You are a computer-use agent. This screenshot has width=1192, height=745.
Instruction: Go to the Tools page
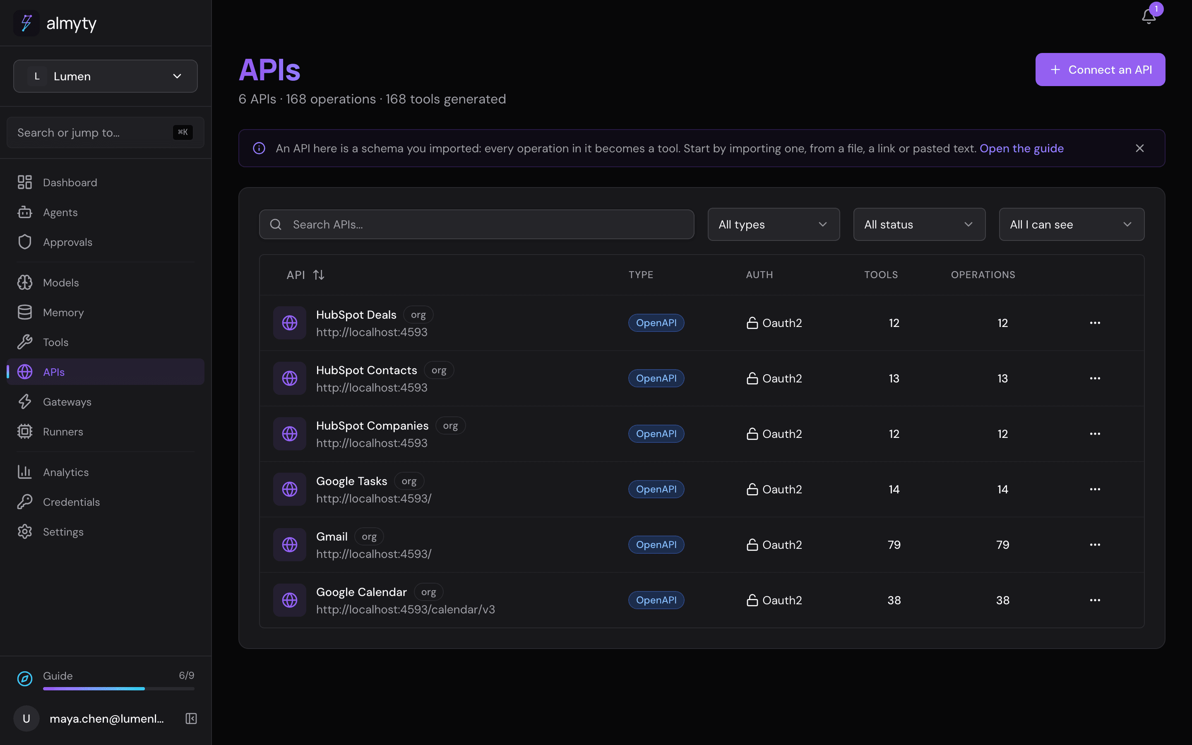[x=106, y=342]
